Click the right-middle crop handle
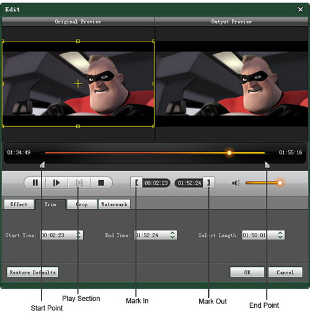 [x=154, y=84]
